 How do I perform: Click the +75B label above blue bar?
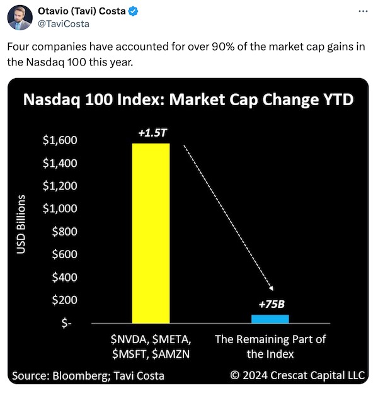click(272, 304)
